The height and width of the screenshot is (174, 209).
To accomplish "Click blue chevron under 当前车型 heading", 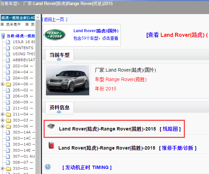I will click(59, 59).
